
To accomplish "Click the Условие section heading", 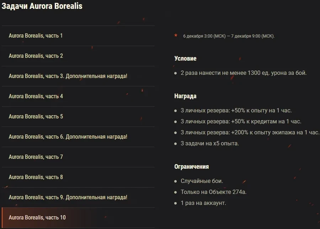I will 185,58.
